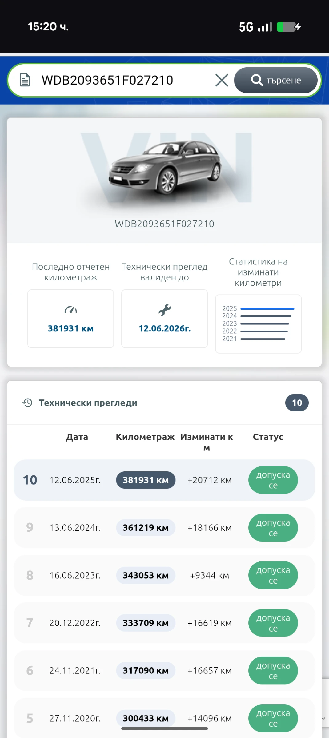Select inspection row dated 24.11.2021г.
329x738 pixels.
pos(75,671)
